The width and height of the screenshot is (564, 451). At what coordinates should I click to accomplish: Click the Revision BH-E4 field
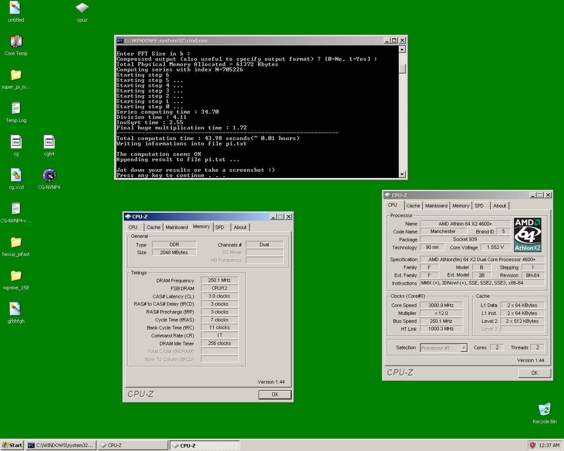tap(533, 275)
